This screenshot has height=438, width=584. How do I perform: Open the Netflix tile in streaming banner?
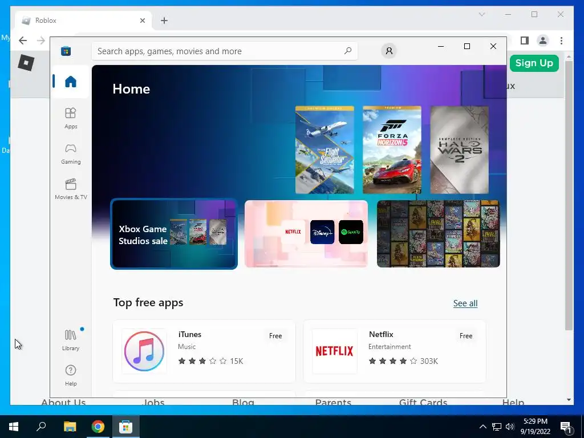[x=293, y=232]
